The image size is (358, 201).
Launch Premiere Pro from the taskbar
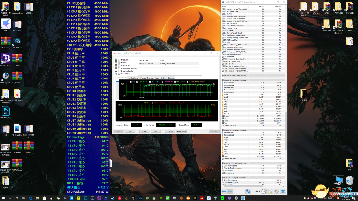tap(99, 198)
